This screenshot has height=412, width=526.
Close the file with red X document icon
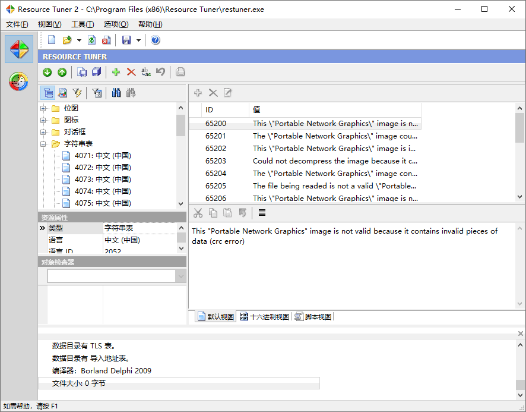[x=106, y=40]
